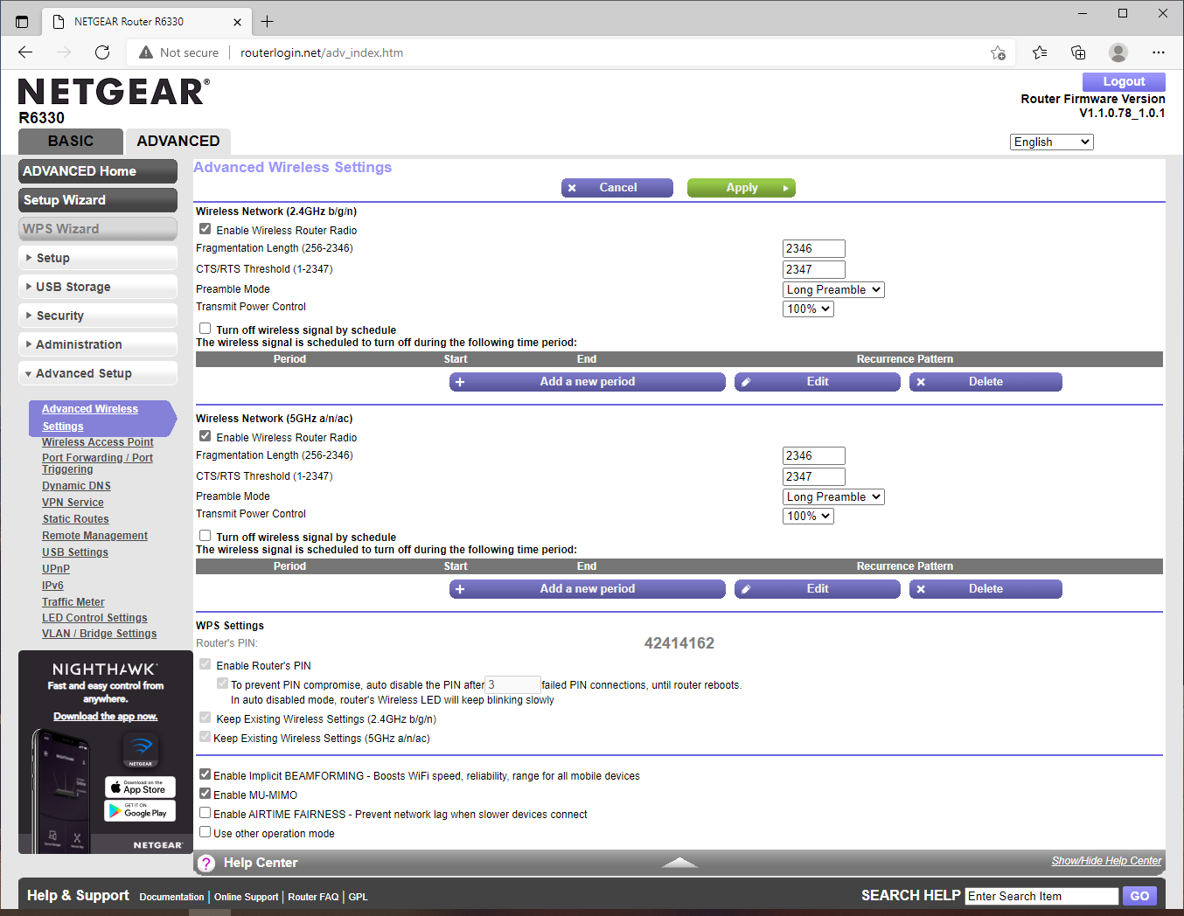The height and width of the screenshot is (916, 1184).
Task: Open a new browser tab
Action: coord(267,22)
